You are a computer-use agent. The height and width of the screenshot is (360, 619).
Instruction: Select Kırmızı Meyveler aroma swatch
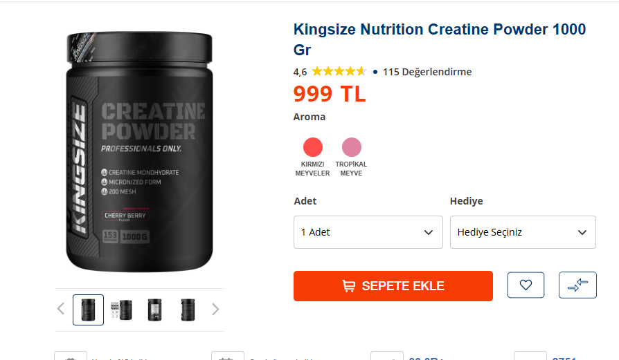point(313,147)
